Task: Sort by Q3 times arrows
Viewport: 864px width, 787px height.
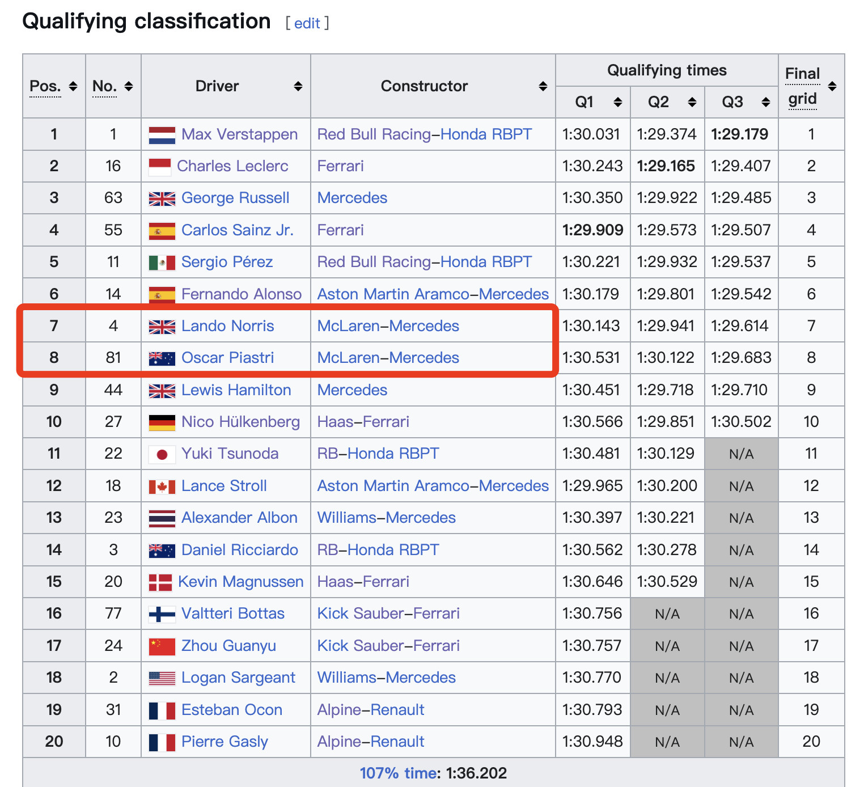Action: pyautogui.click(x=766, y=102)
